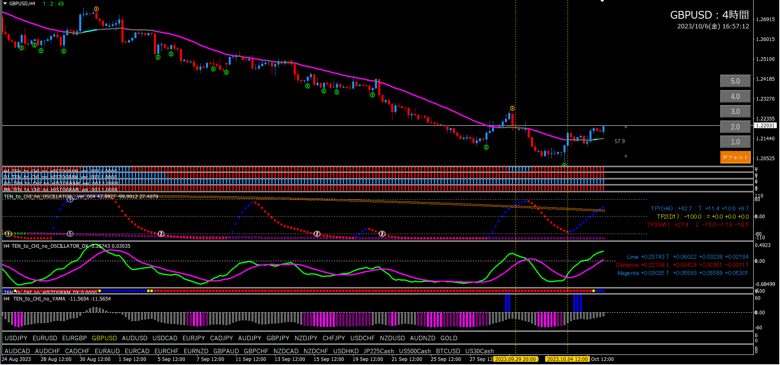Click the NZDUSD symbol button
This screenshot has height=365, width=780.
point(392,338)
